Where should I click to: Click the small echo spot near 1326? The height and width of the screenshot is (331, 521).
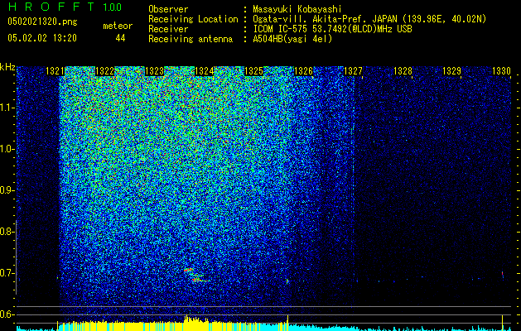point(287,281)
